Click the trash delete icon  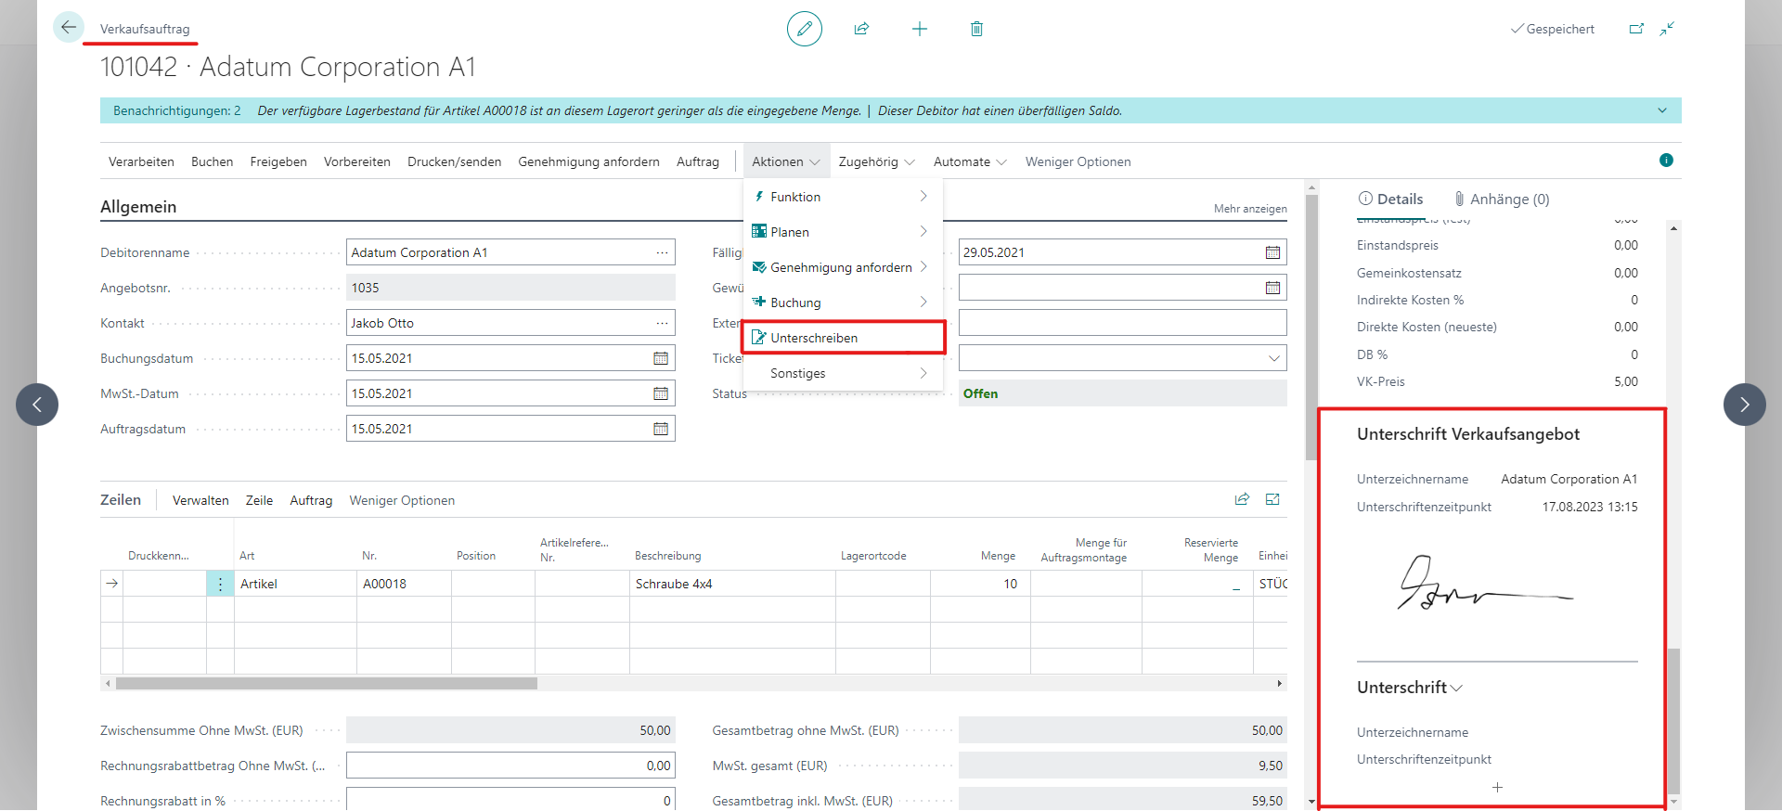(976, 29)
